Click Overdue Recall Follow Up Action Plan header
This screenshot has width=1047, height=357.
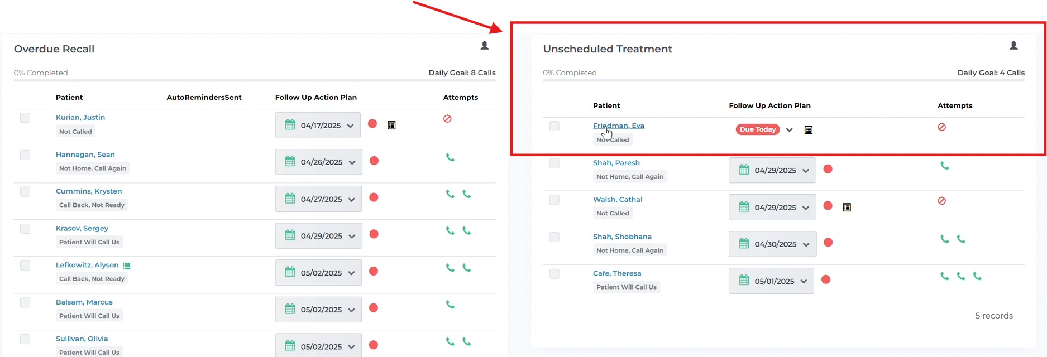click(x=316, y=97)
